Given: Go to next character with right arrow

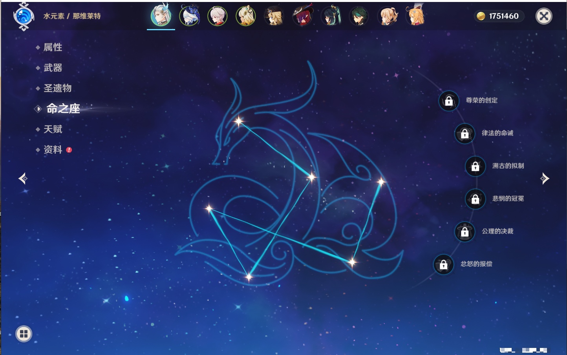Looking at the screenshot, I should (545, 178).
